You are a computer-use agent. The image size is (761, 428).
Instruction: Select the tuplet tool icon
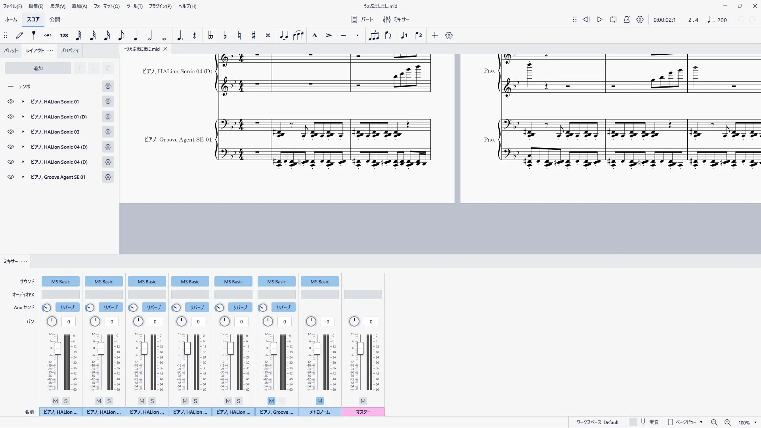(373, 36)
